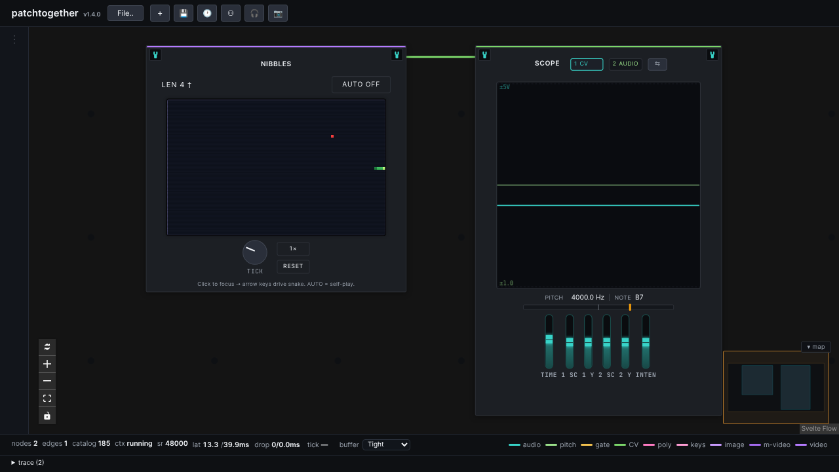The image size is (839, 472).
Task: Click the catalog 185 status entry
Action: [91, 444]
